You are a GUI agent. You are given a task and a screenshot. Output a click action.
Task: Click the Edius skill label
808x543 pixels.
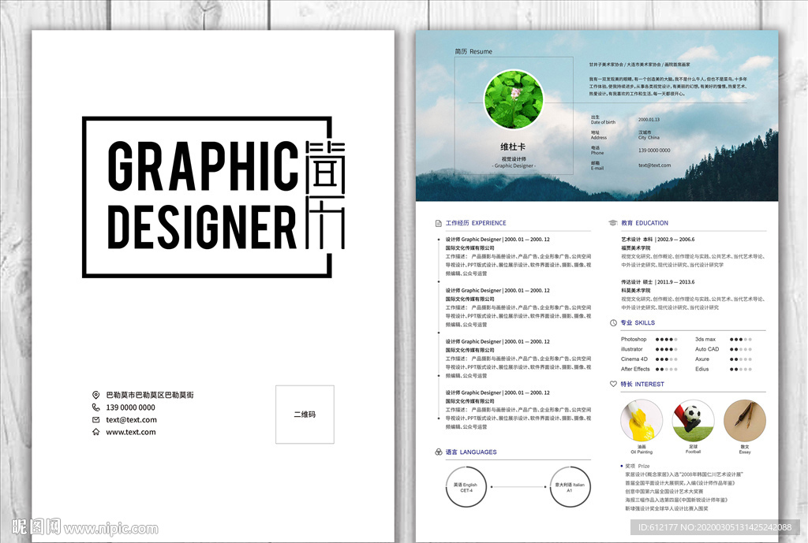point(701,369)
